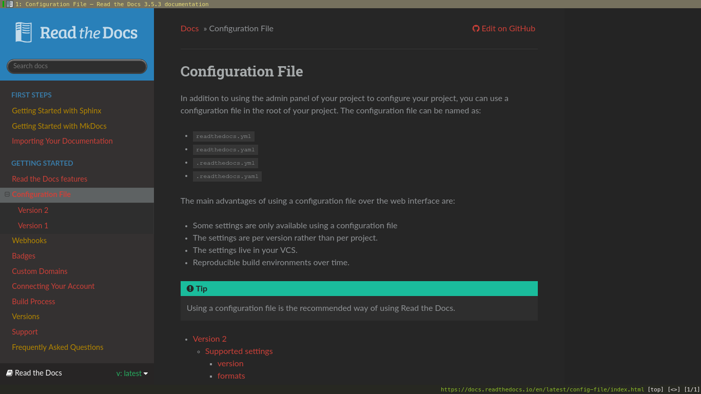Click the .readthedocs.yaml code text
Image resolution: width=701 pixels, height=394 pixels.
point(227,176)
